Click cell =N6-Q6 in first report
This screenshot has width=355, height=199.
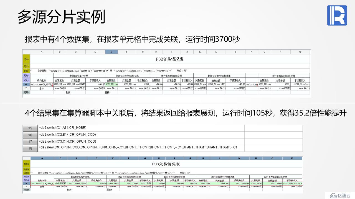pyautogui.click(x=235, y=84)
